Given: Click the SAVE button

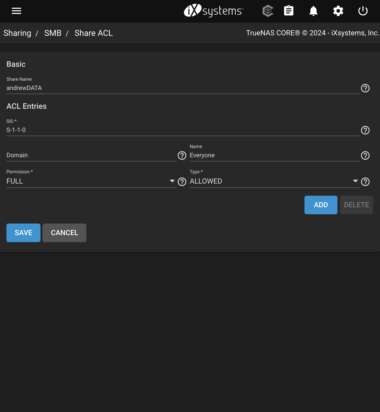Looking at the screenshot, I should tap(23, 233).
